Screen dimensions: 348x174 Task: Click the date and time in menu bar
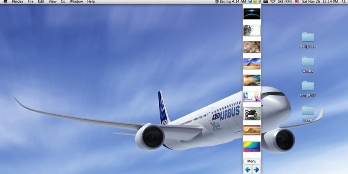pos(320,2)
